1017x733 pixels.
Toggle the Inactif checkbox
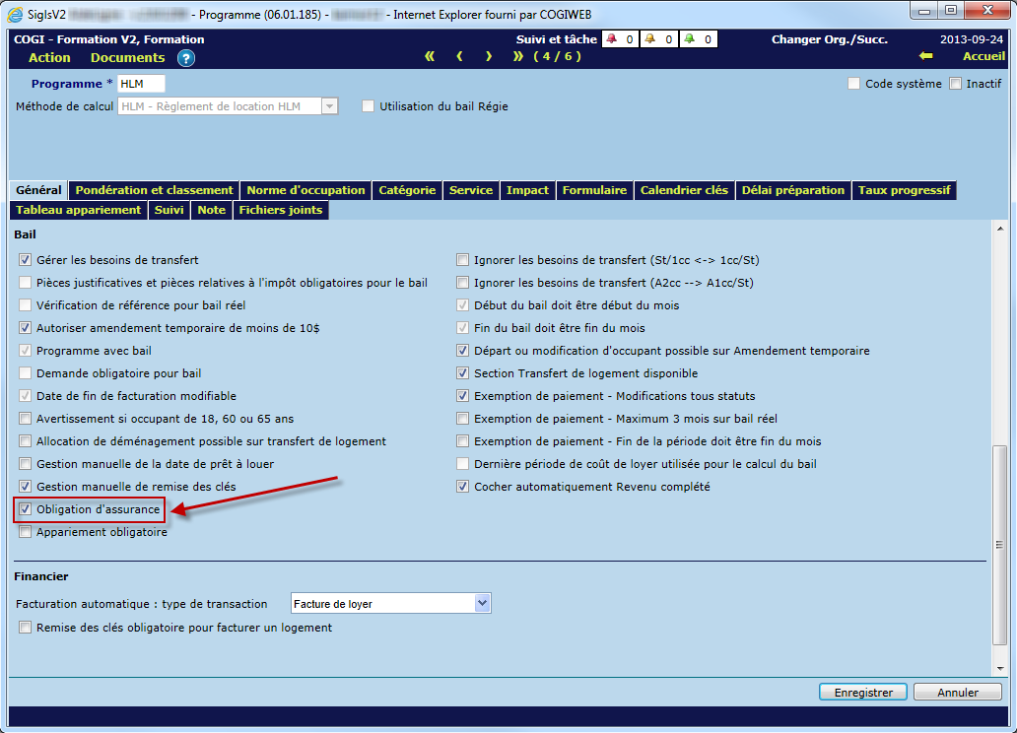tap(955, 84)
